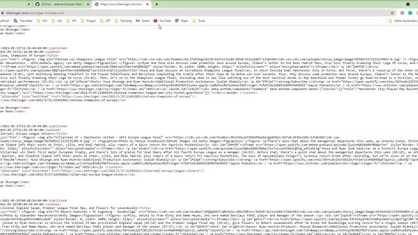Click the padlock site info icon
The image size is (418, 235).
pos(3,13)
